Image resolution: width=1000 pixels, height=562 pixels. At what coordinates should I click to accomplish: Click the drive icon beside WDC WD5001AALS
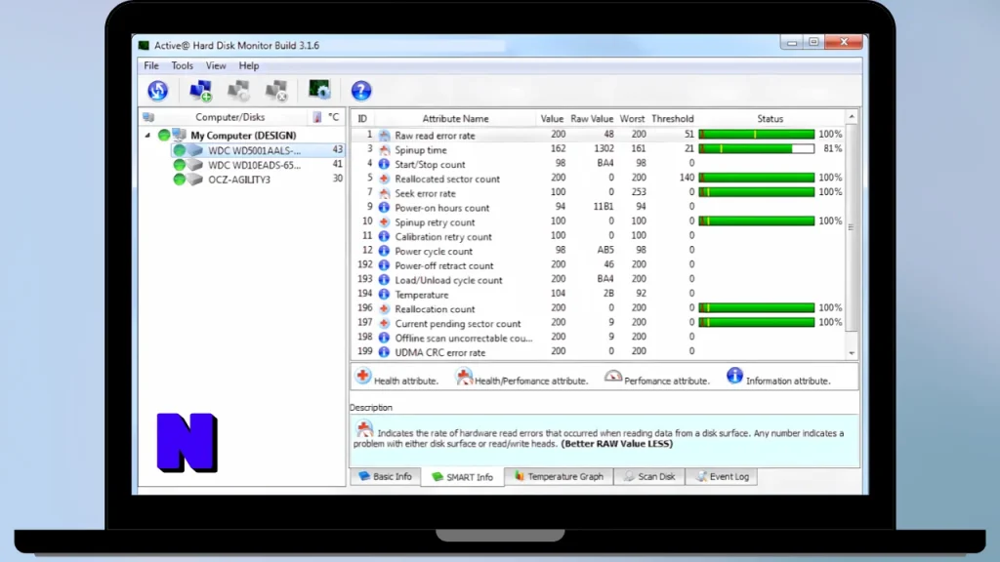pos(195,150)
